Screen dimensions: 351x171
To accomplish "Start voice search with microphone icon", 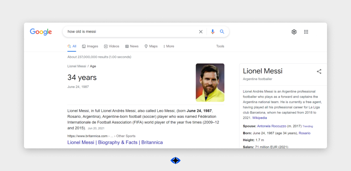I will (x=213, y=32).
